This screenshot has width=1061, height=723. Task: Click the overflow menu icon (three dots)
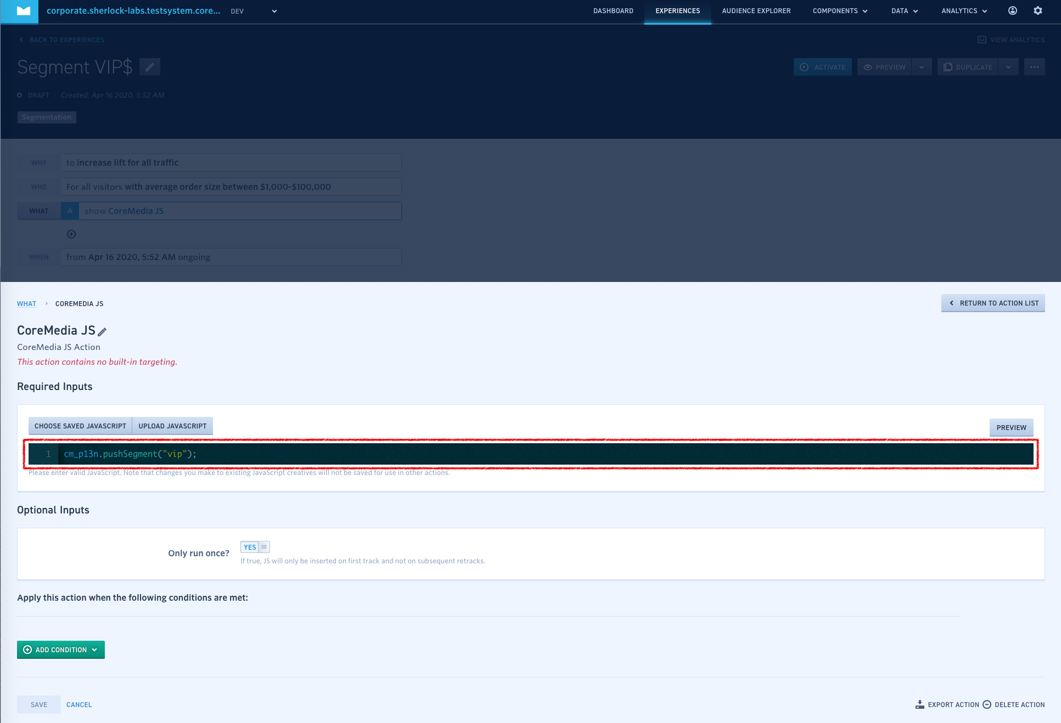coord(1035,67)
